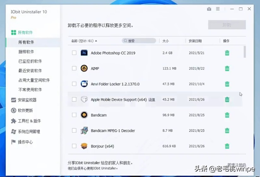The image size is (260, 177).
Task: Tick checkbox for Bandicam
Action: click(x=74, y=115)
